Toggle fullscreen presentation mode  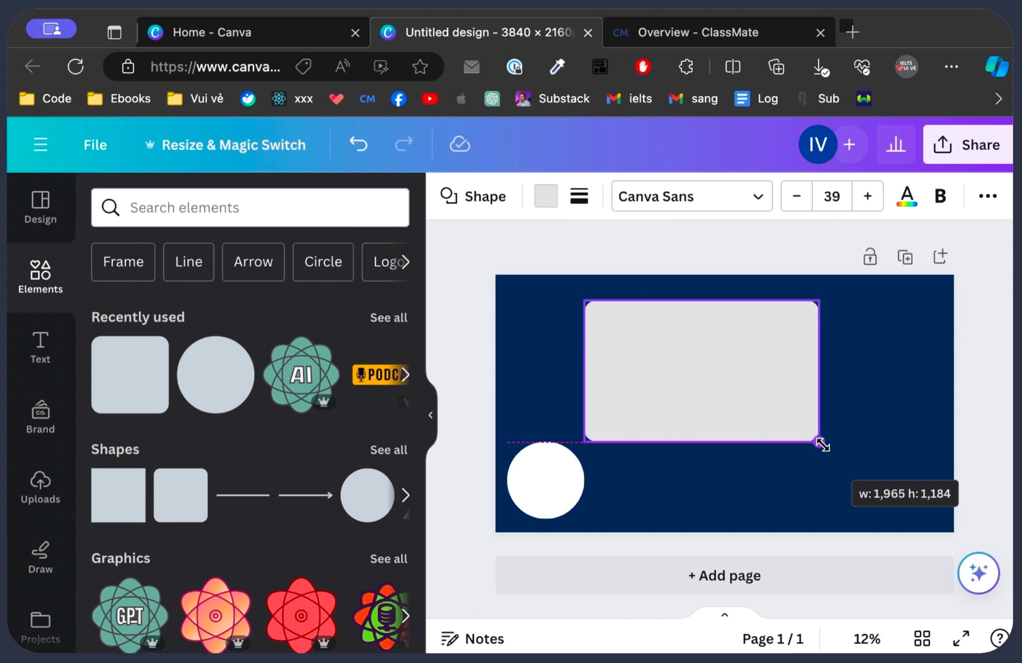961,638
